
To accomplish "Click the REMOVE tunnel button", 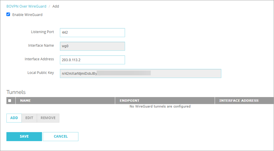I will (48, 118).
